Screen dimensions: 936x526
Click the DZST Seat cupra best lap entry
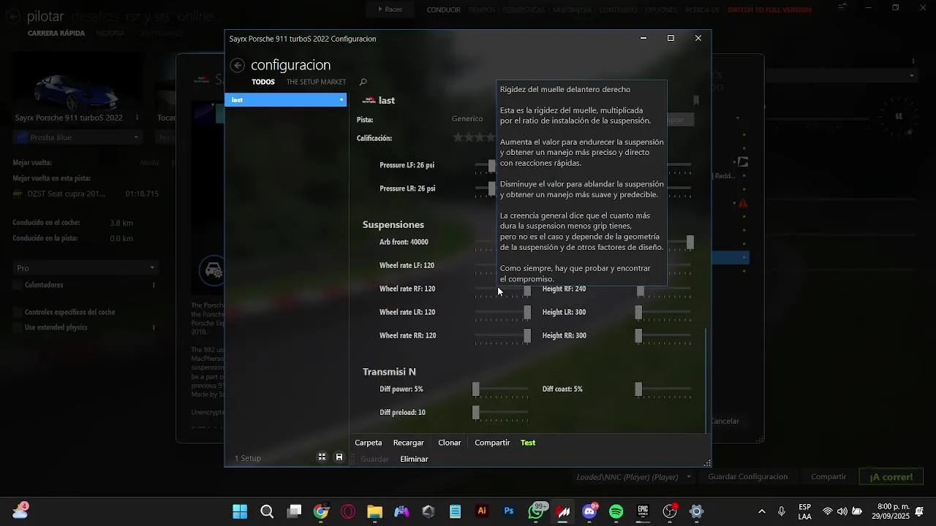[86, 194]
